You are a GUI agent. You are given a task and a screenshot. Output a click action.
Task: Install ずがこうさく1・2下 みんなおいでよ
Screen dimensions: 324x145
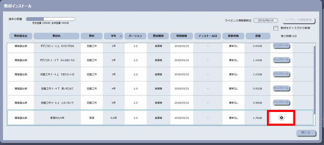click(281, 60)
